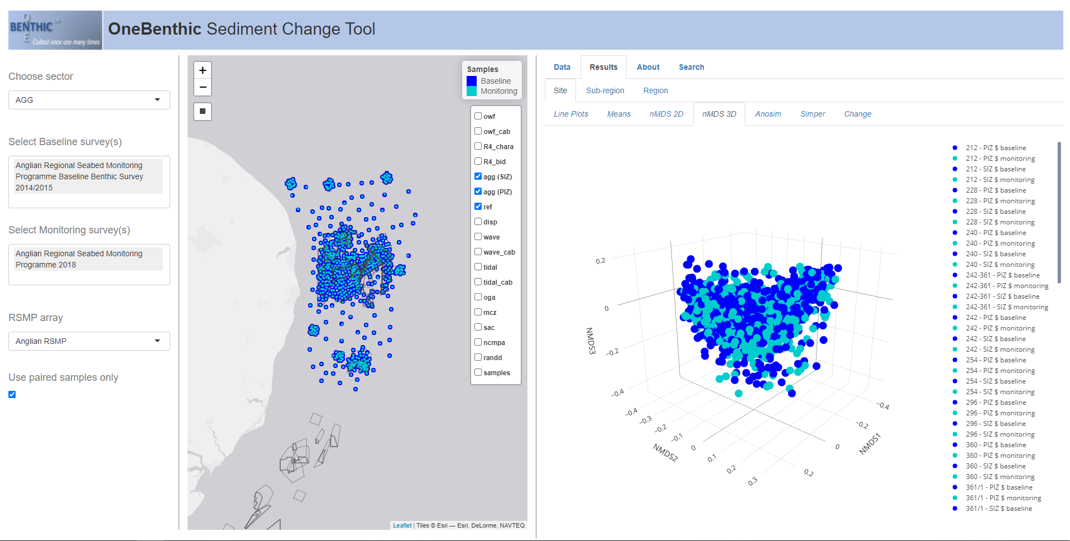Uncheck the agg (SIZ) layer
Screen dimensions: 1070x541
point(478,176)
